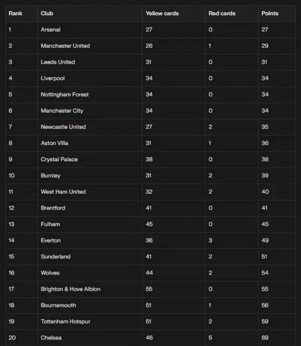The width and height of the screenshot is (301, 346).
Task: Click the Points column header
Action: 270,14
